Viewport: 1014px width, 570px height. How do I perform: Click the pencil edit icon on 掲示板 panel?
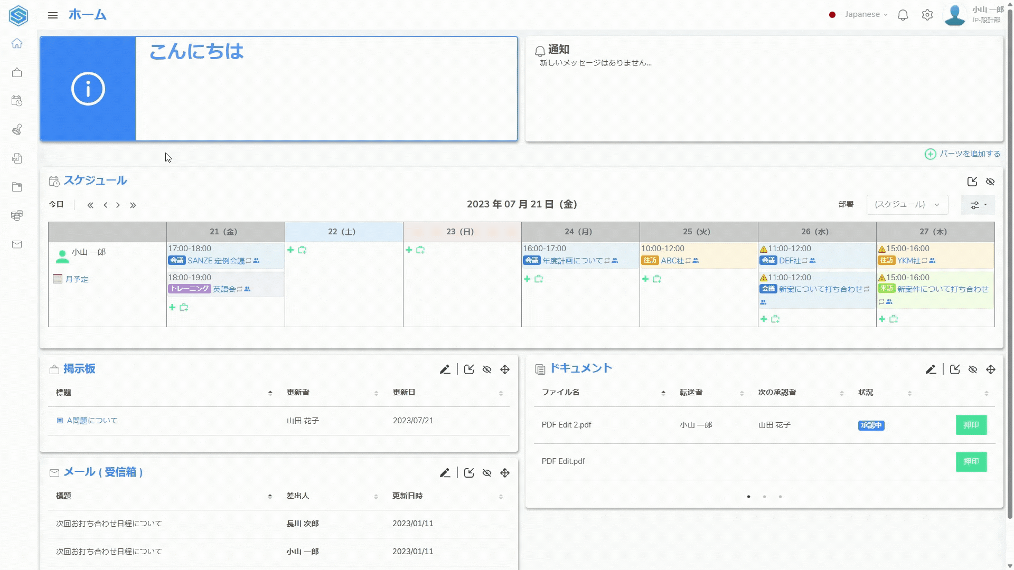pyautogui.click(x=445, y=369)
